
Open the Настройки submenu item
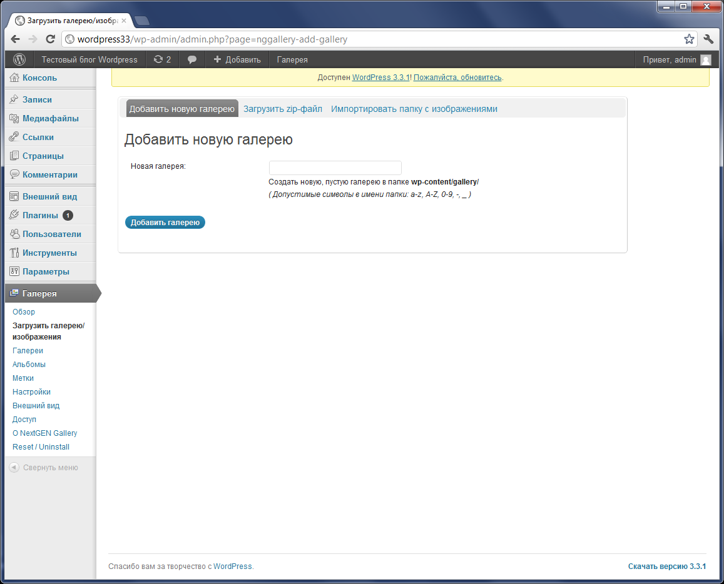click(x=31, y=391)
